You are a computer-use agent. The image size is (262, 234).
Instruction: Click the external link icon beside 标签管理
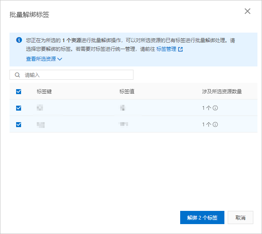tap(180, 49)
